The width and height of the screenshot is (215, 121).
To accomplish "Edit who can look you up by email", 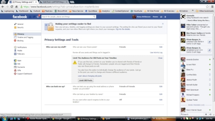I will click(161, 87).
